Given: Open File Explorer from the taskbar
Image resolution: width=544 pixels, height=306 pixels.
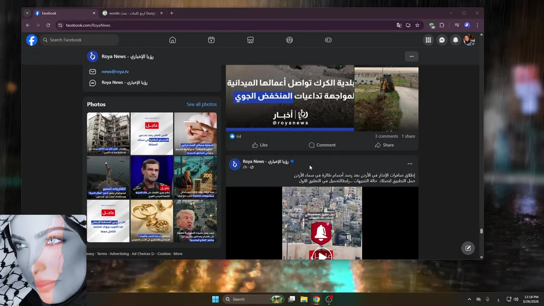Looking at the screenshot, I should coord(304,299).
